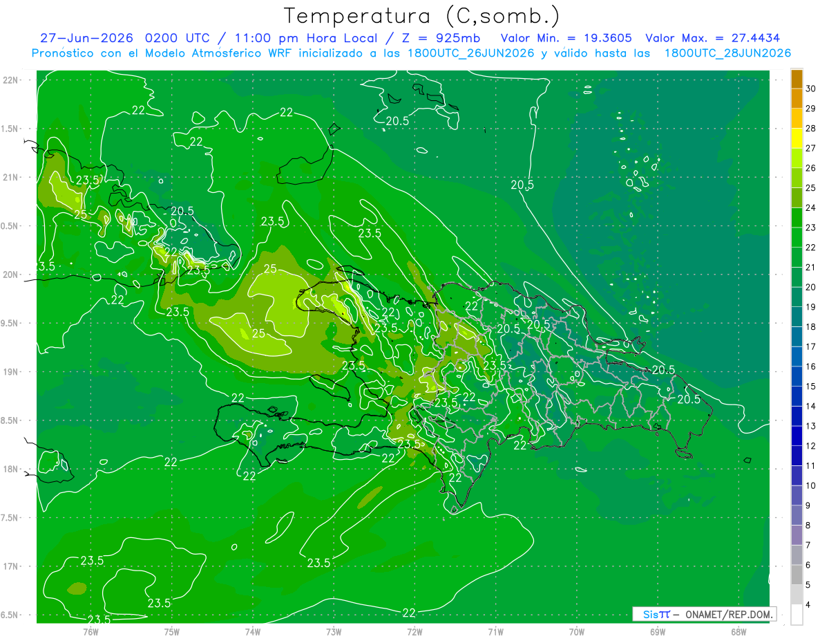Click the title 'Temperatura (C,somb.)'
Viewport: 829px width, 641px height.
[x=422, y=16]
